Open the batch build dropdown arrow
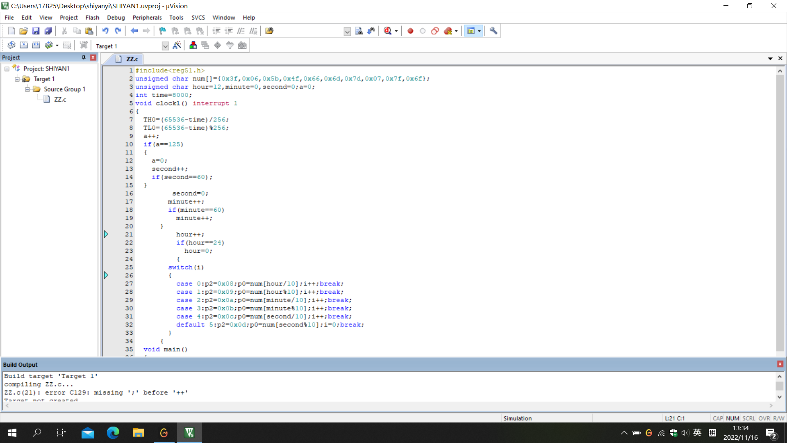787x443 pixels. (57, 46)
